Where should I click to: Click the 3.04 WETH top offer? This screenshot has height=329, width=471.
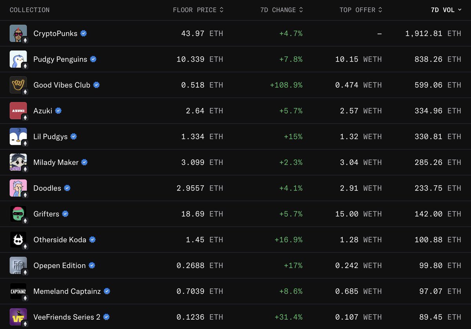[x=361, y=162]
